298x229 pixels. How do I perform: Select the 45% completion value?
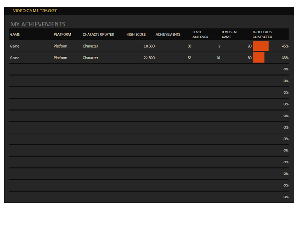285,46
